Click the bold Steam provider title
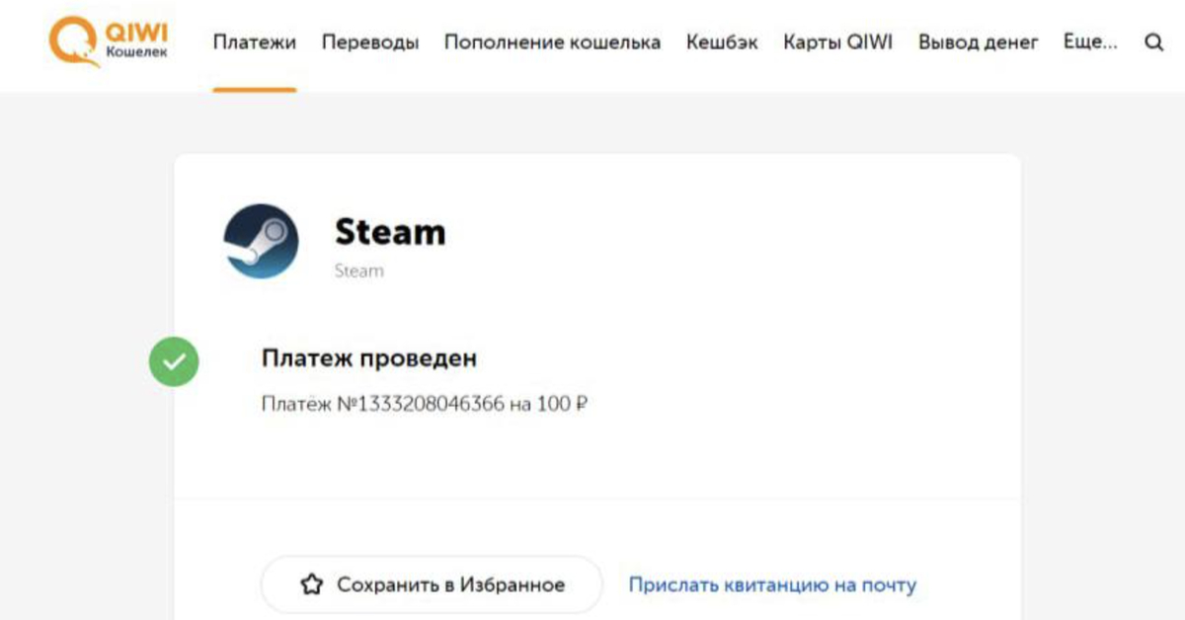The image size is (1185, 620). coord(390,232)
